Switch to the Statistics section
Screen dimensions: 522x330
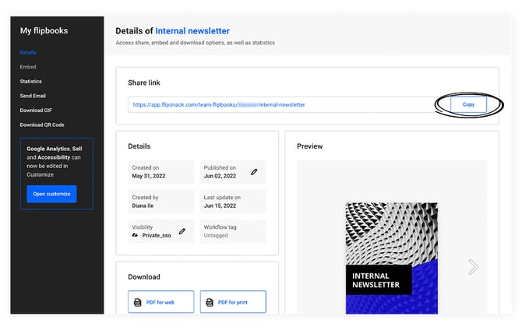pos(31,81)
